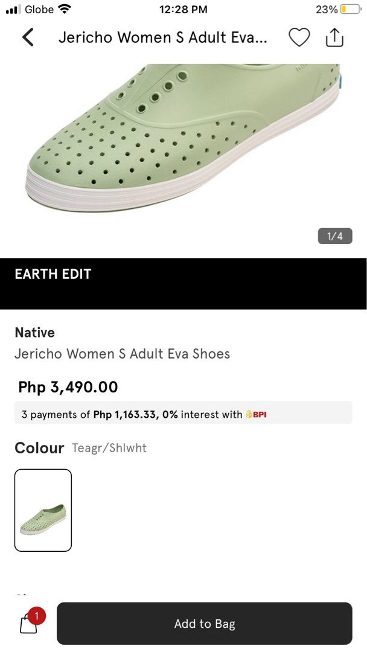
Task: Toggle the wishlist heart for this shoe
Action: click(x=299, y=37)
